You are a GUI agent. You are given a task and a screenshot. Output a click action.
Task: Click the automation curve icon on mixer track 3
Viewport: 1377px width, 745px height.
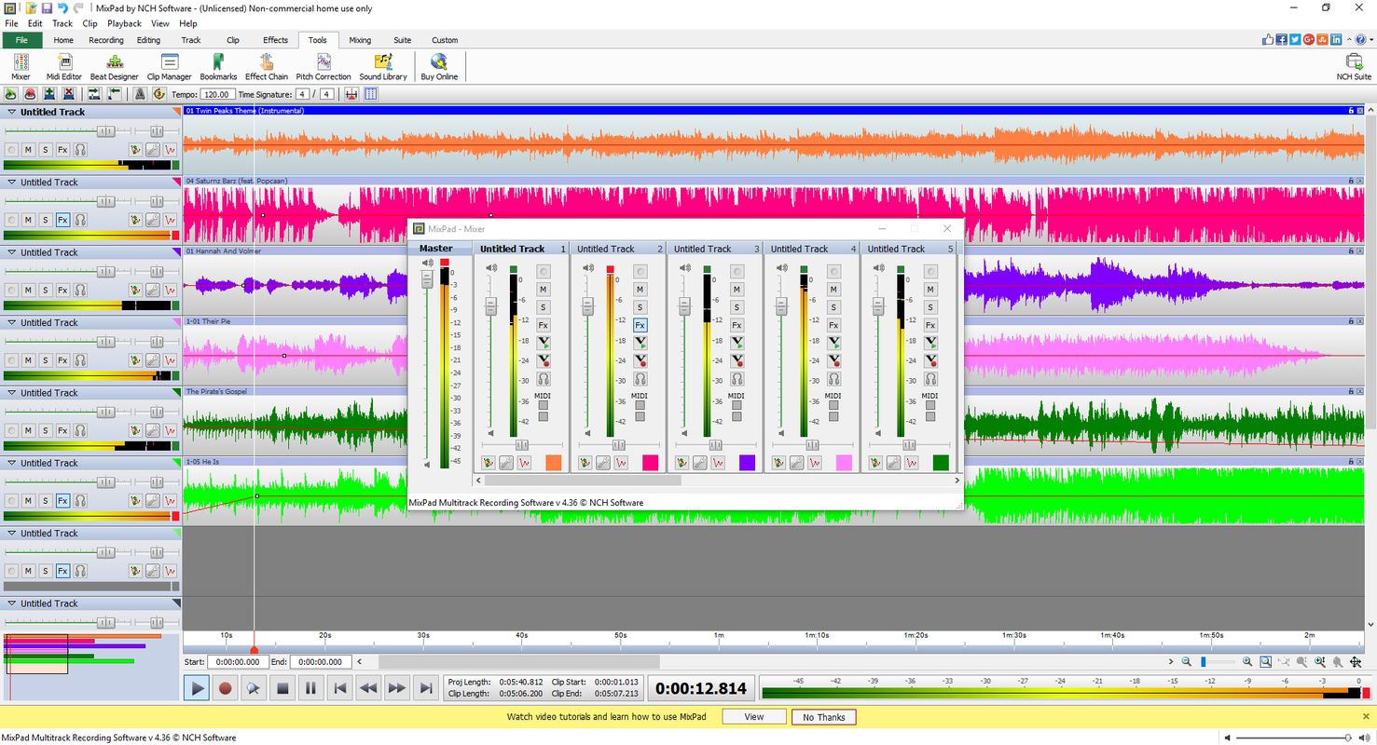coord(718,463)
